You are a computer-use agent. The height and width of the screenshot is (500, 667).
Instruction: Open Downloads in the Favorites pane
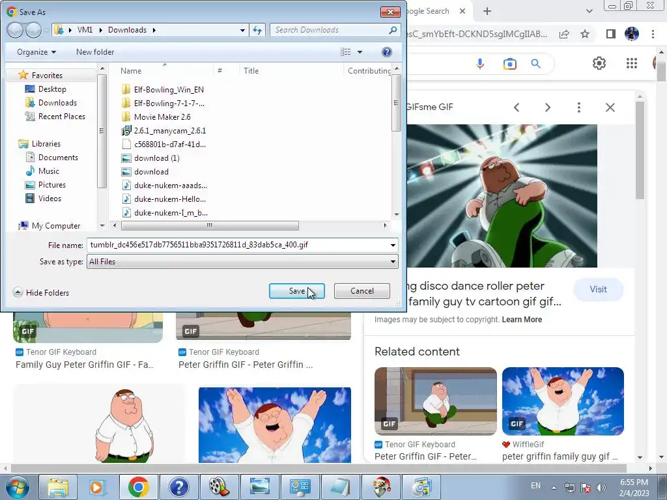57,102
